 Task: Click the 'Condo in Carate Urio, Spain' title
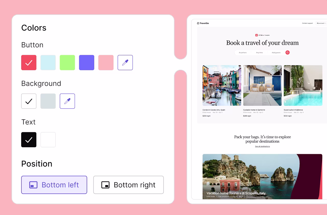pyautogui.click(x=214, y=110)
